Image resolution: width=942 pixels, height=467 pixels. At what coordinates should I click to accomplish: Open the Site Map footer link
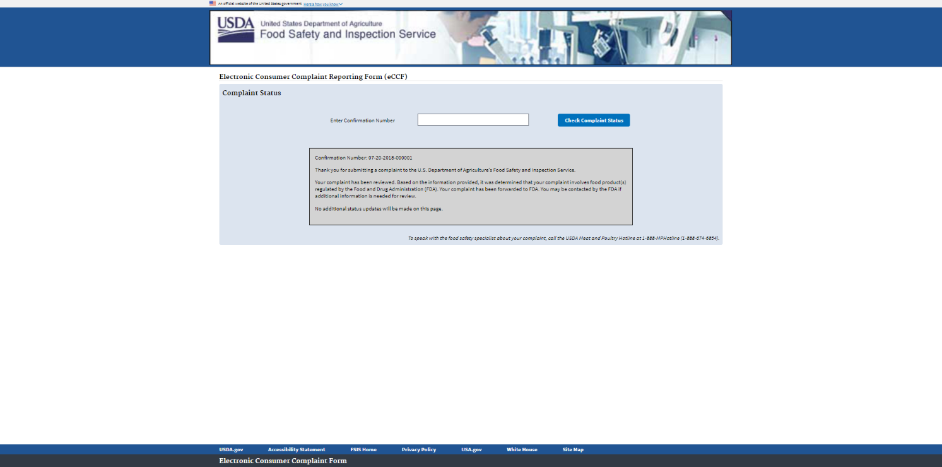[x=573, y=449]
